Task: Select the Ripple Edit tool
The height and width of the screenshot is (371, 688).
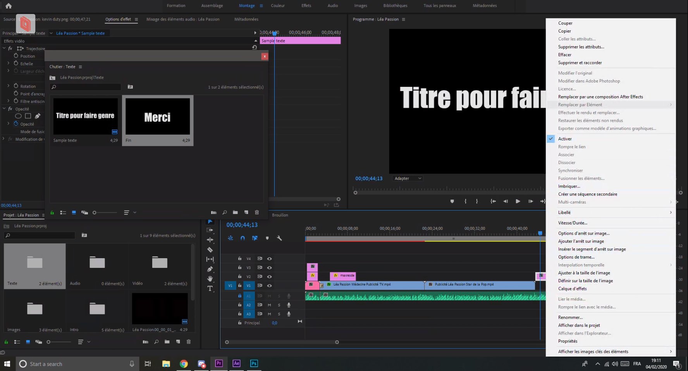Action: pos(210,240)
